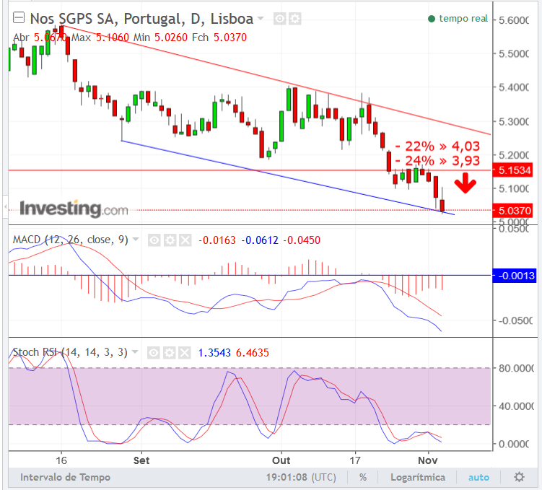Click the 5.1534 horizontal line price label
Viewport: 542px width, 490px height.
point(512,170)
